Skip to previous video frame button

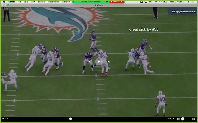point(89,61)
